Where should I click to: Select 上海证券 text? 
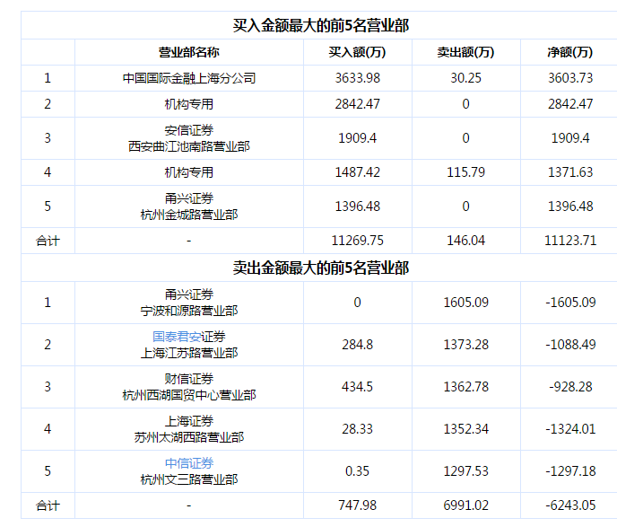(189, 421)
